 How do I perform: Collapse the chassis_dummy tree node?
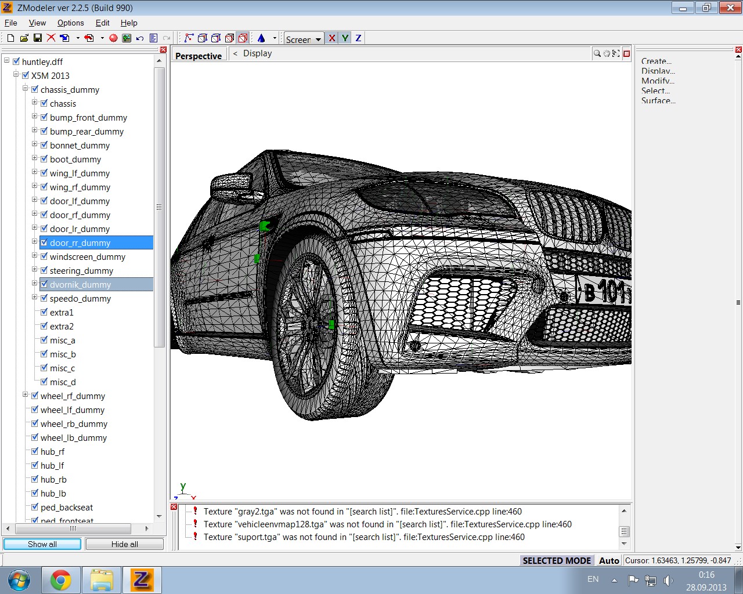click(x=26, y=89)
